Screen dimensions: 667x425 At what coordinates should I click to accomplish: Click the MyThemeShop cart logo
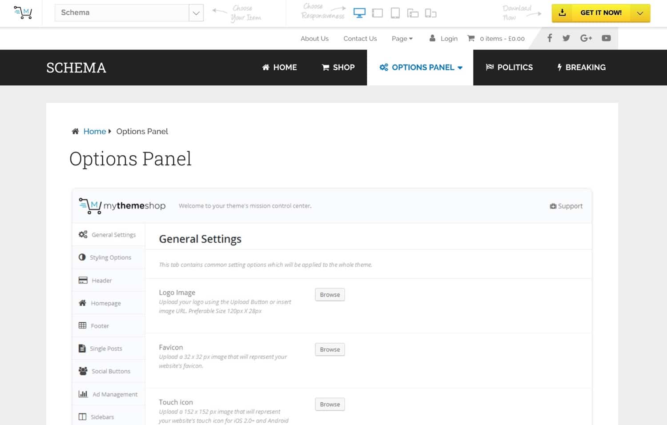(x=22, y=12)
